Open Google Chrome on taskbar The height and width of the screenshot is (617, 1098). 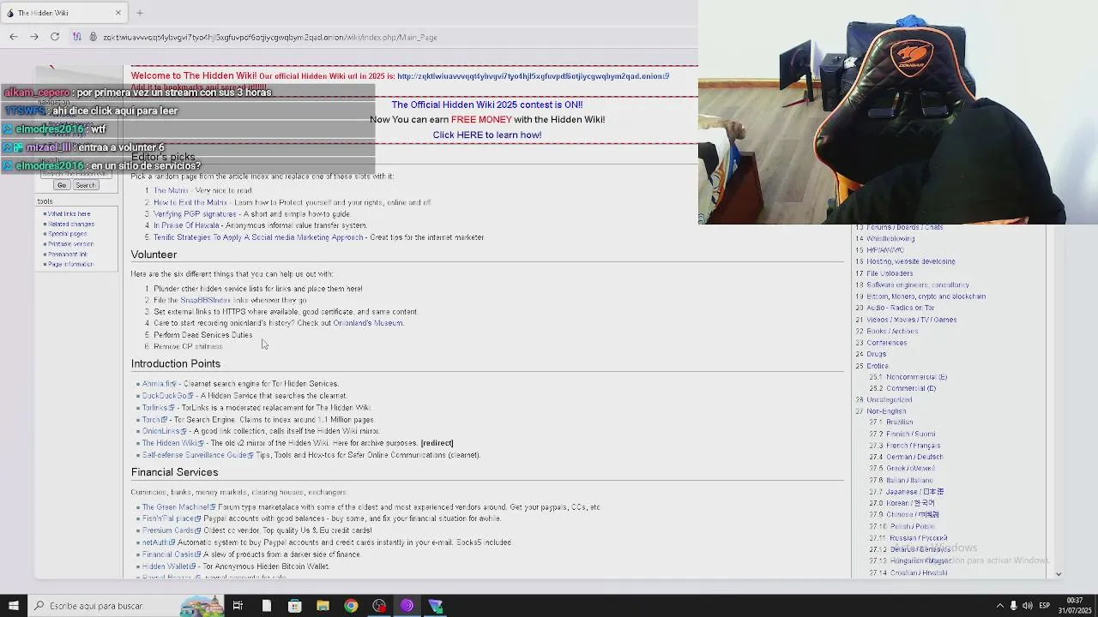point(351,606)
